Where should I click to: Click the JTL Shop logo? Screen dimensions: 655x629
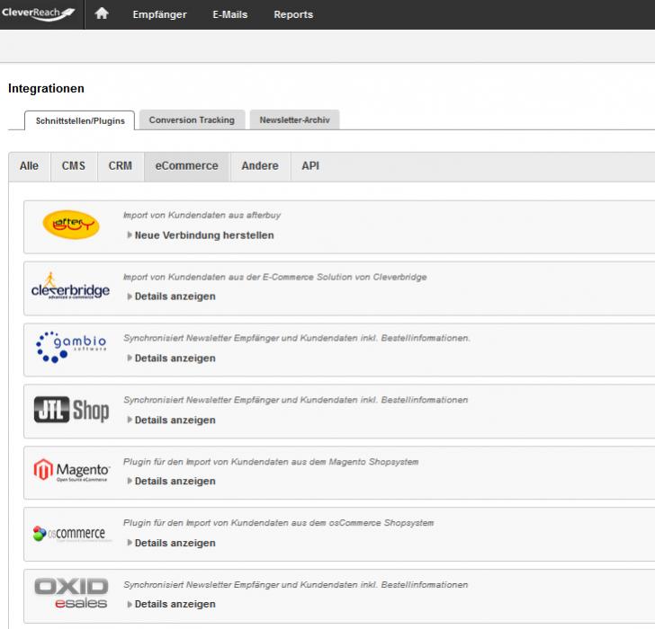tap(71, 412)
